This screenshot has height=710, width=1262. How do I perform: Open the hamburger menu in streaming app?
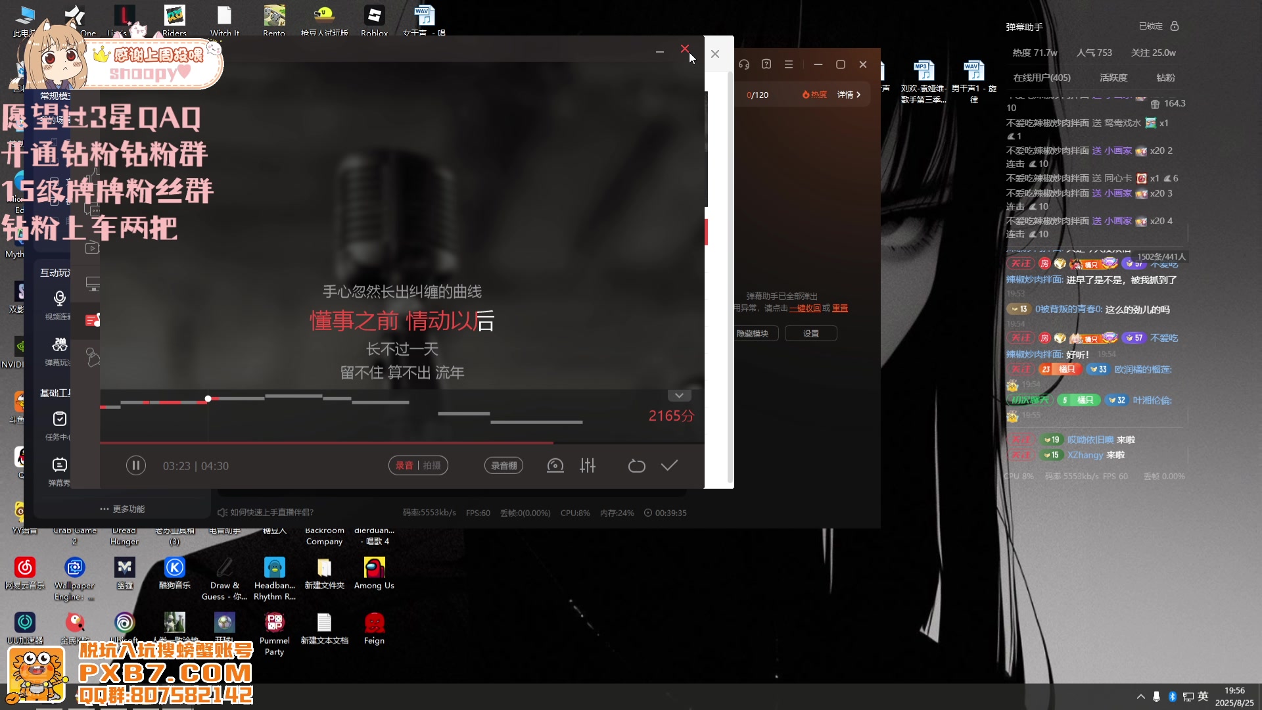(x=789, y=64)
